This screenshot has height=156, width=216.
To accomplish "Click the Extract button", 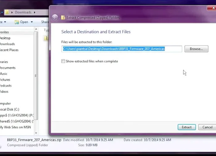I will coord(187,127).
